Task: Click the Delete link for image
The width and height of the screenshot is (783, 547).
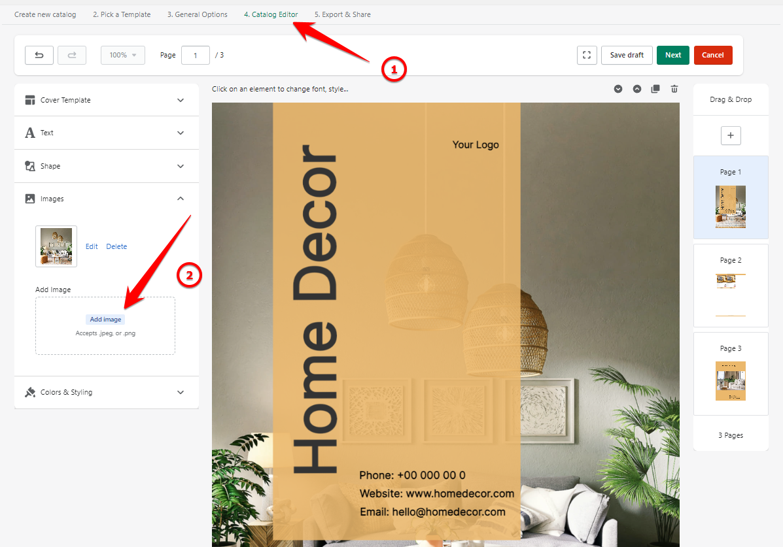Action: pos(116,246)
